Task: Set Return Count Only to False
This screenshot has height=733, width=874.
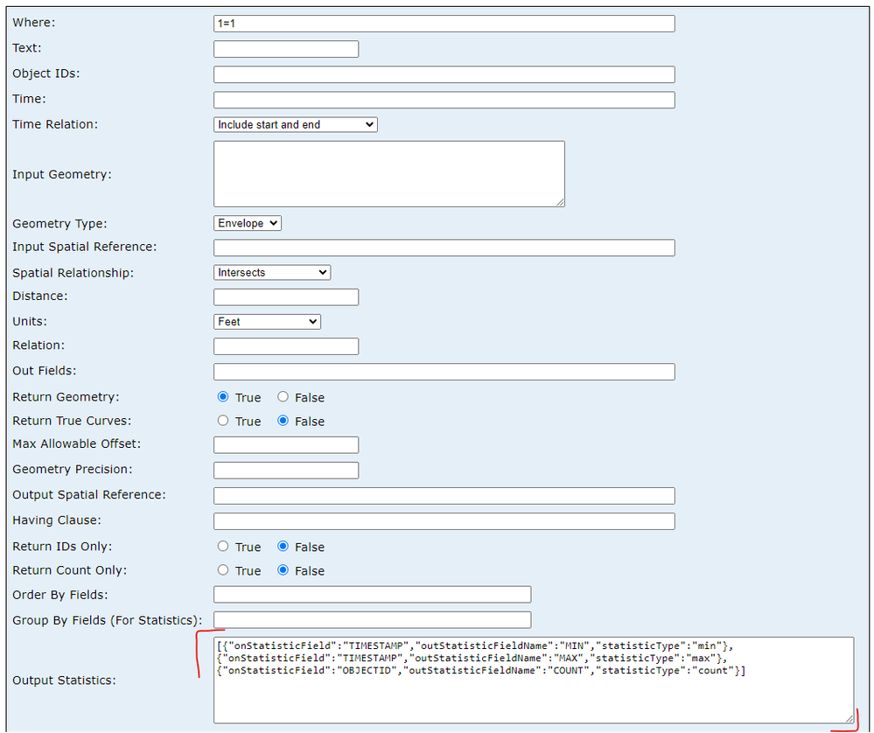Action: [283, 569]
